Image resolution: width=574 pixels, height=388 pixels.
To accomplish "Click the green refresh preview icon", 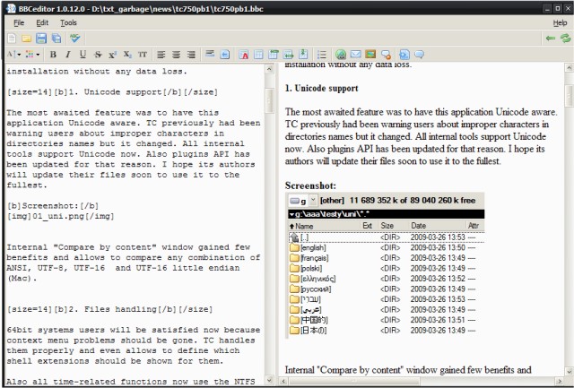I will tap(564, 39).
